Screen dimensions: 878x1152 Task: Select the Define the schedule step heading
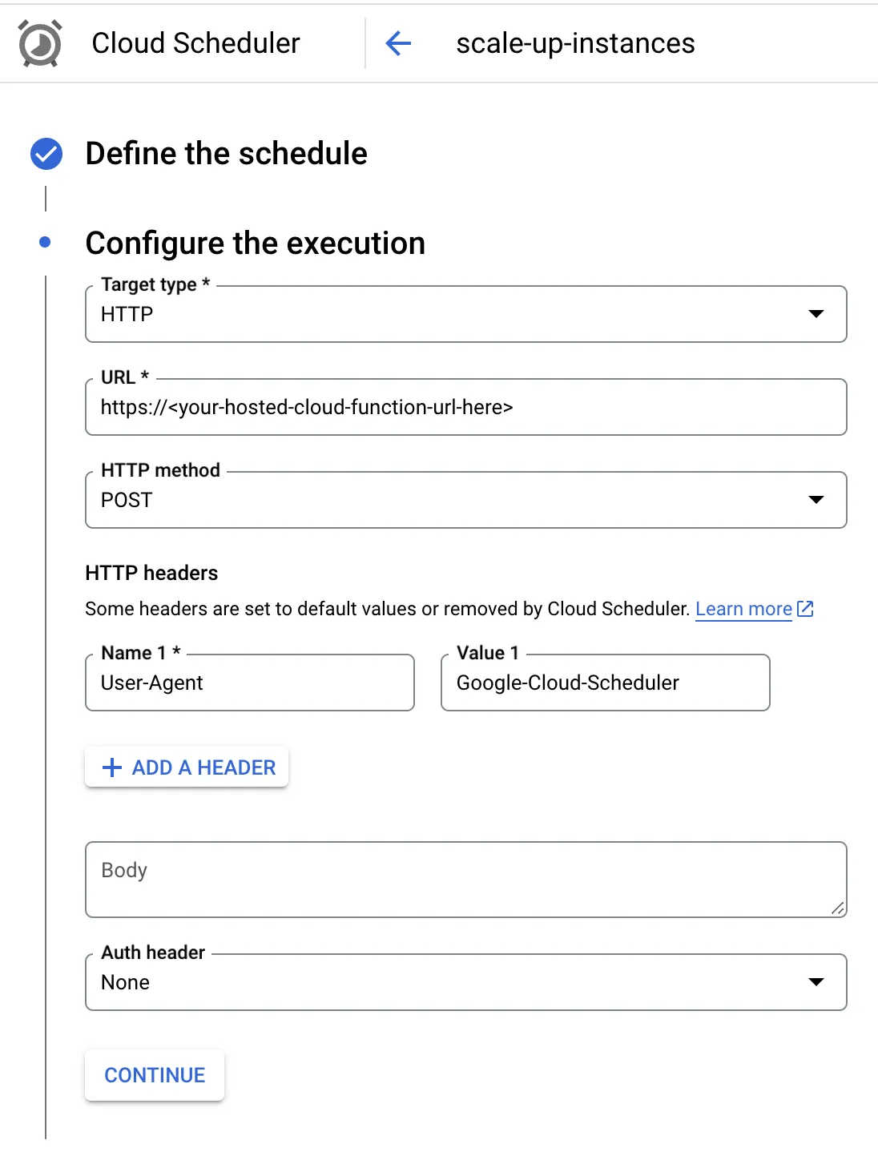coord(227,154)
